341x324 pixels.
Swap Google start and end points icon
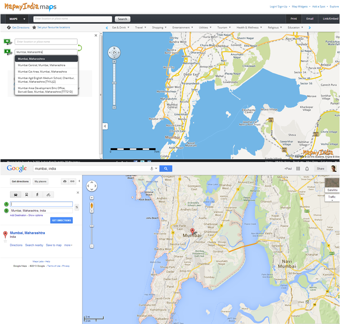coord(77,207)
